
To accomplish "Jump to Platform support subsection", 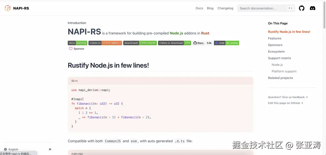I will point(284,71).
